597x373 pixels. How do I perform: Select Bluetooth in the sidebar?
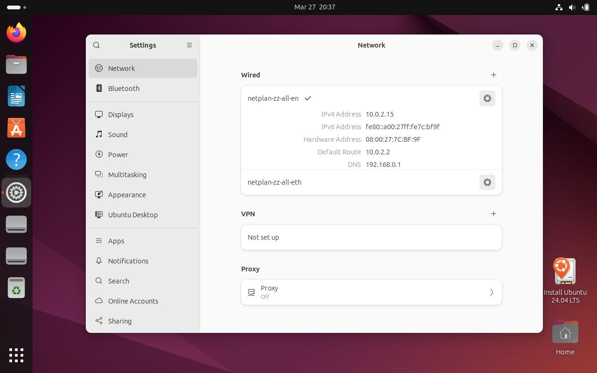123,88
